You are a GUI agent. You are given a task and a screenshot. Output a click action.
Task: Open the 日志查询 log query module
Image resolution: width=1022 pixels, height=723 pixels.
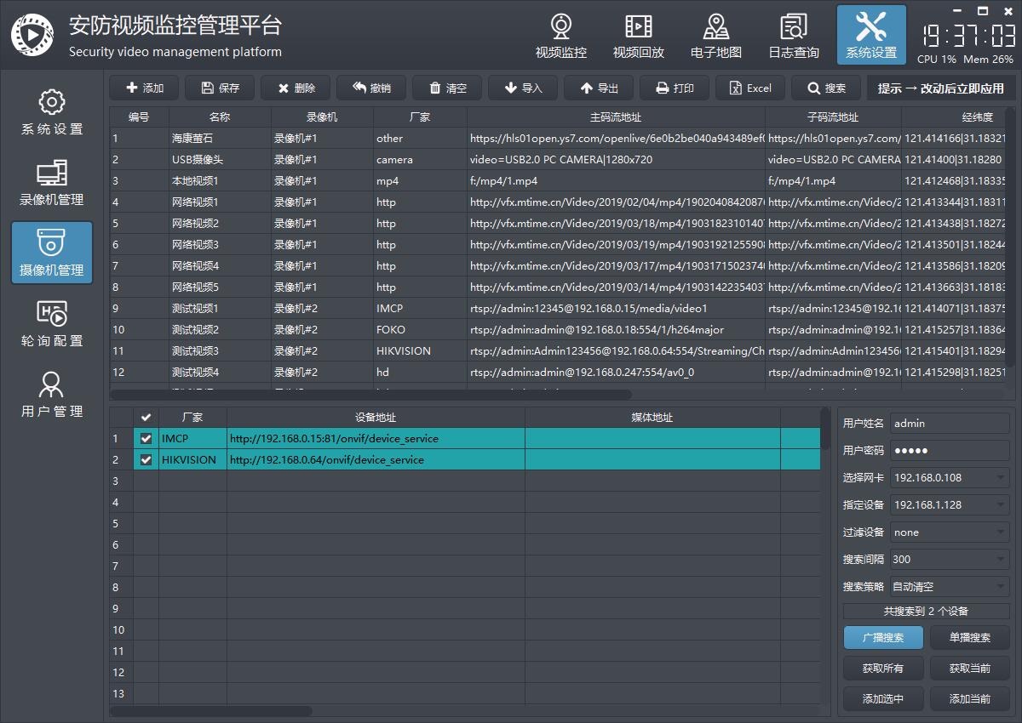[793, 36]
